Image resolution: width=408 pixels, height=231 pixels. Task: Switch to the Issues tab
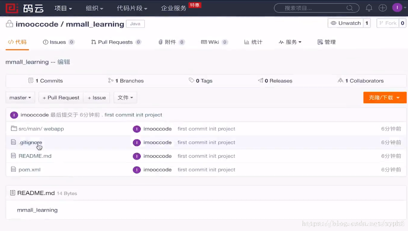point(58,42)
